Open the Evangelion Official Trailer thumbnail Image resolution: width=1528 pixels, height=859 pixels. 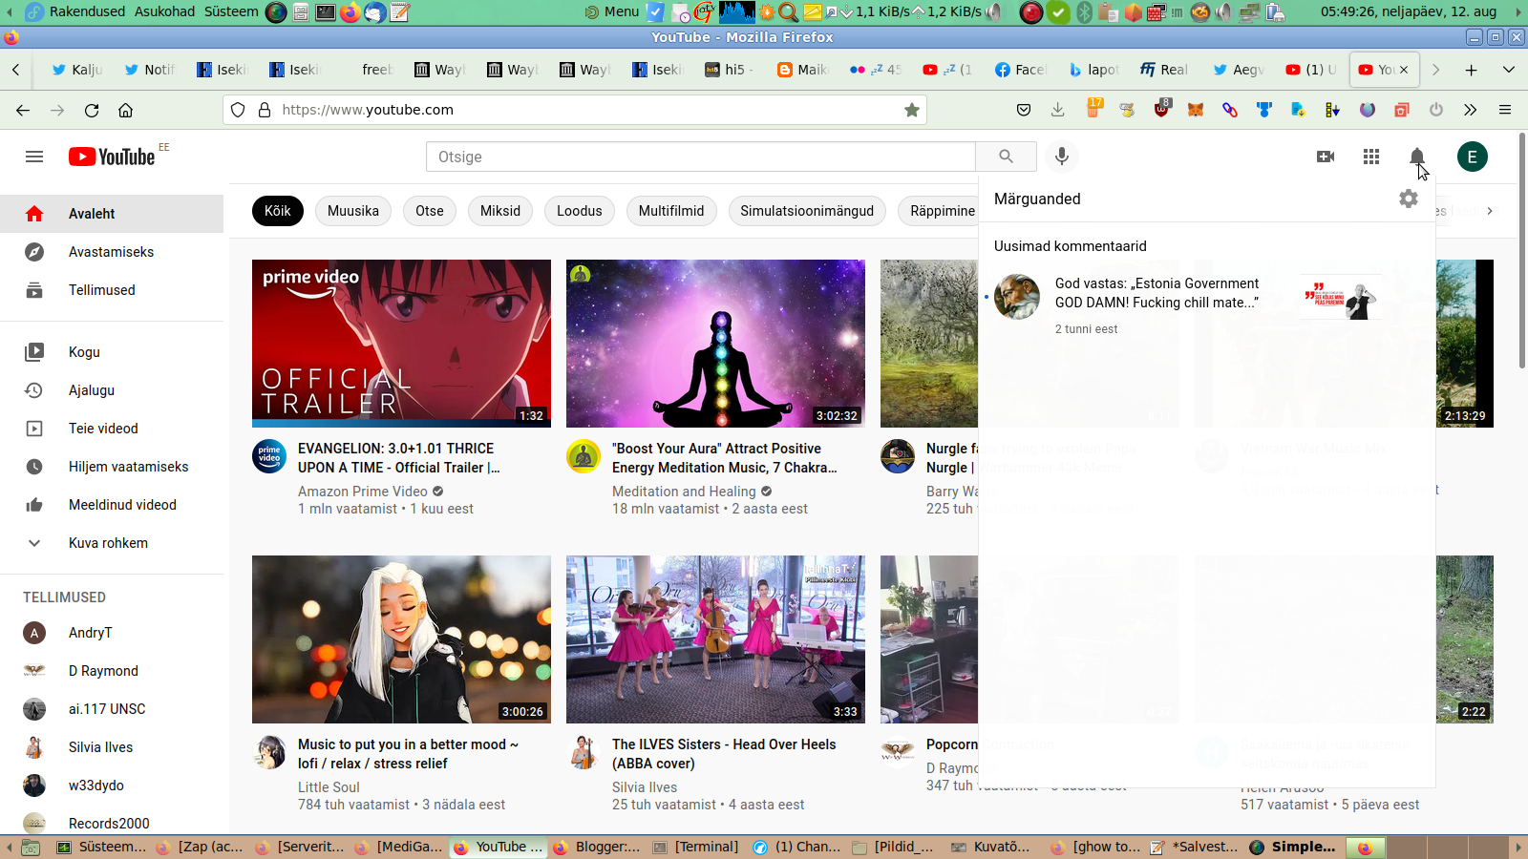(x=401, y=343)
